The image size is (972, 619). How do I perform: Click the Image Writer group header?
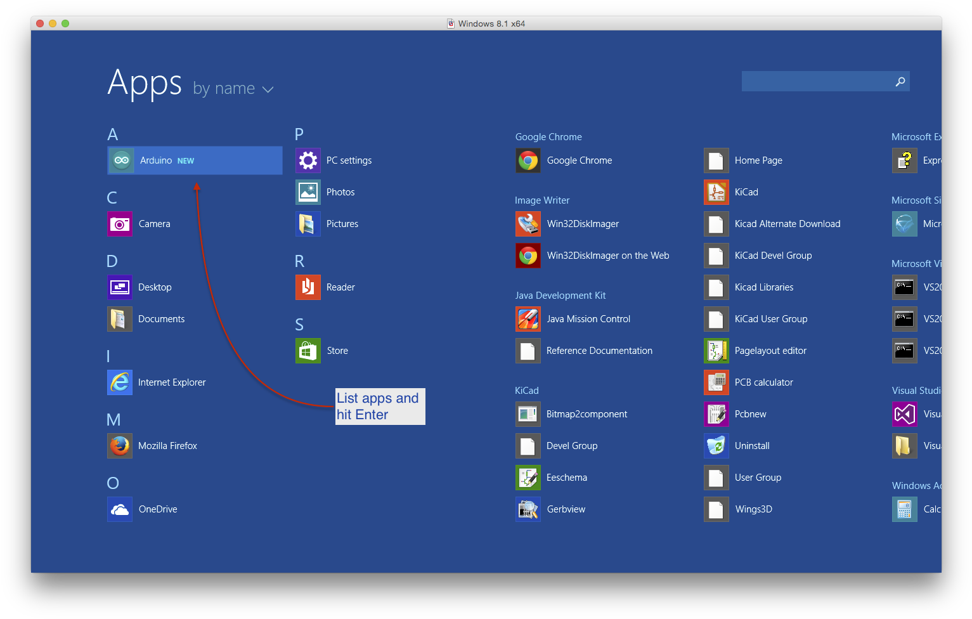[542, 200]
